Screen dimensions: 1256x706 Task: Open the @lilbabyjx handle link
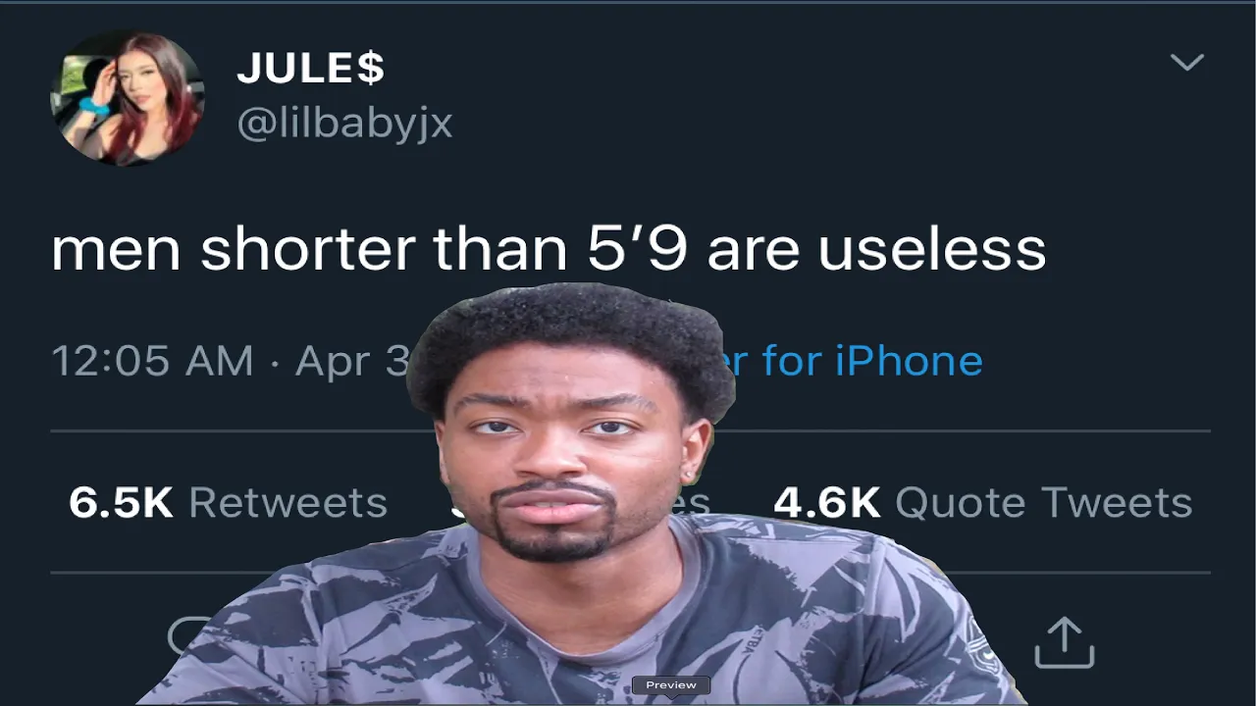point(344,125)
